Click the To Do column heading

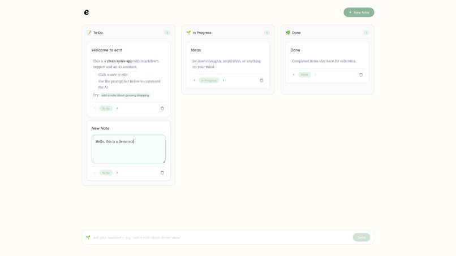(x=98, y=33)
